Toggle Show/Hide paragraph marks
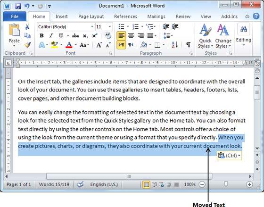264x207 pixels. (x=188, y=45)
